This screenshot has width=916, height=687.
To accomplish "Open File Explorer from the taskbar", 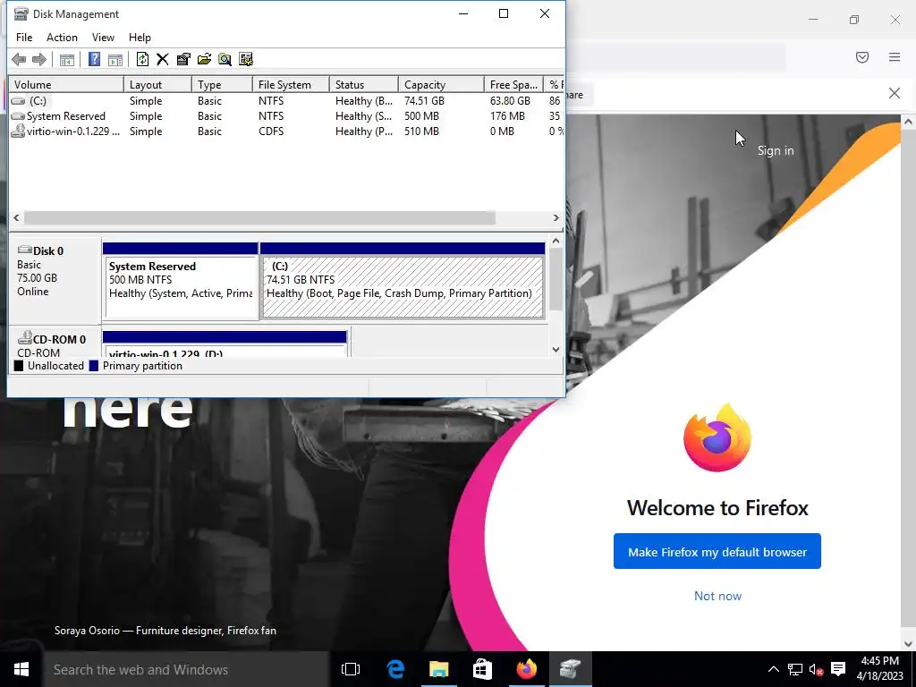I will (438, 669).
